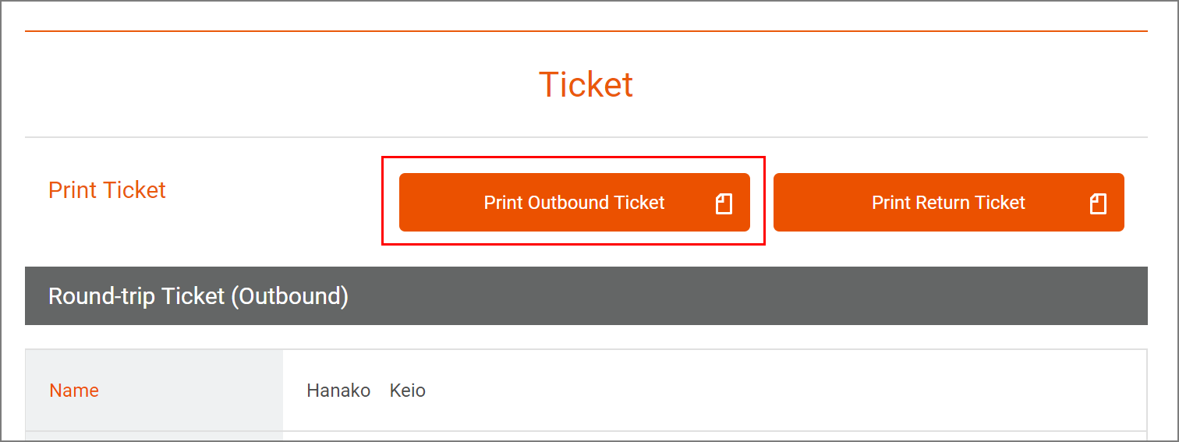The image size is (1179, 442).
Task: Click the page icon on Print Outbound Ticket
Action: tap(724, 203)
